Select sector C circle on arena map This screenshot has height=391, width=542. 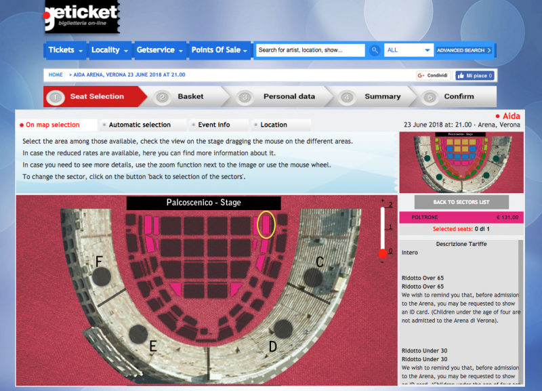pos(313,278)
